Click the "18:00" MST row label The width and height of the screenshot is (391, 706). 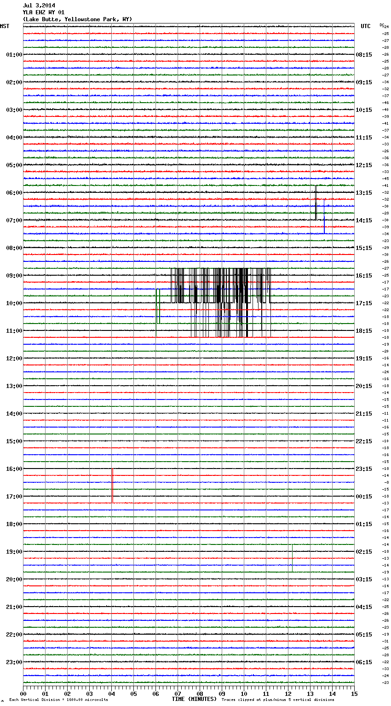[x=14, y=524]
